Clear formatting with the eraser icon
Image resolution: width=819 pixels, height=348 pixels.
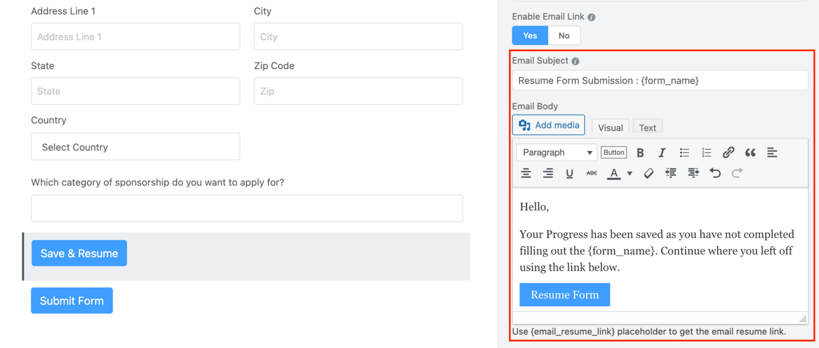click(x=649, y=173)
